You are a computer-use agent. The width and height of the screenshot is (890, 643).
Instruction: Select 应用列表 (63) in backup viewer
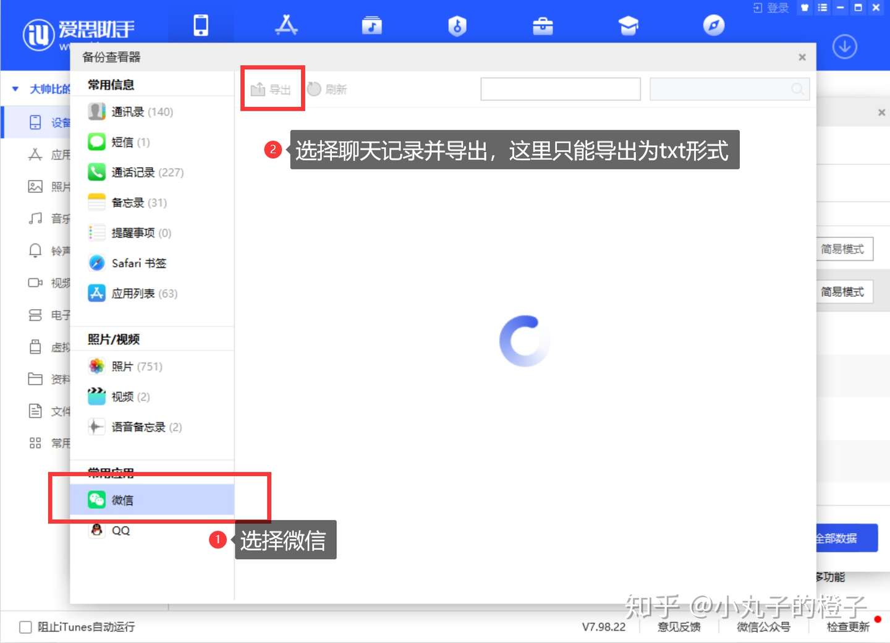click(152, 294)
